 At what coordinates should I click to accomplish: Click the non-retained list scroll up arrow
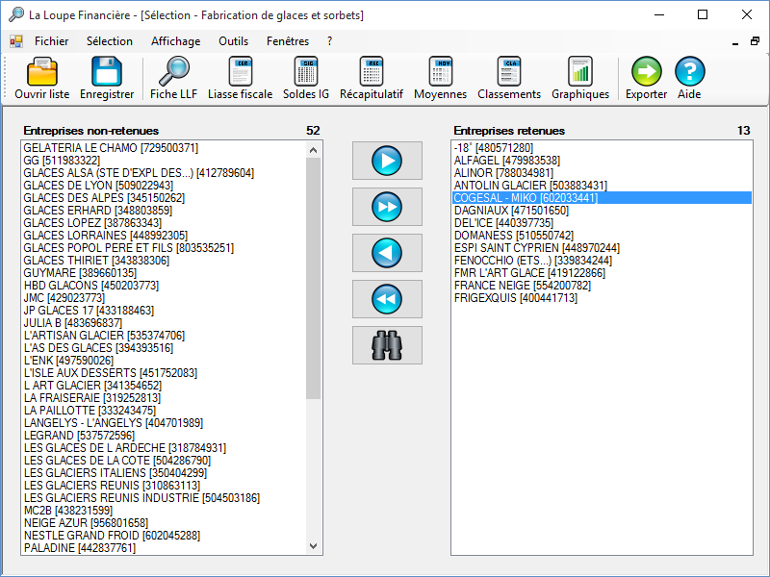point(314,150)
